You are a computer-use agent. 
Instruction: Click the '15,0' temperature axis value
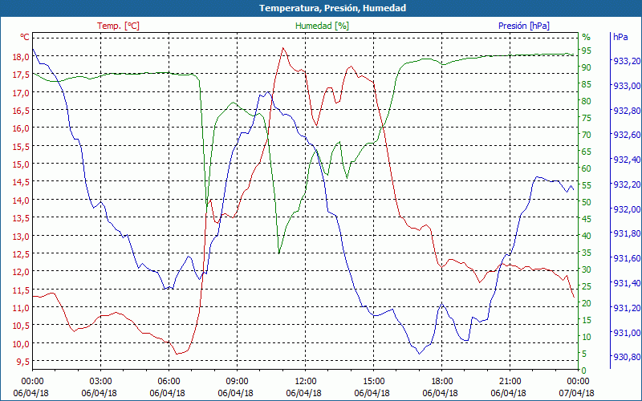click(x=22, y=164)
